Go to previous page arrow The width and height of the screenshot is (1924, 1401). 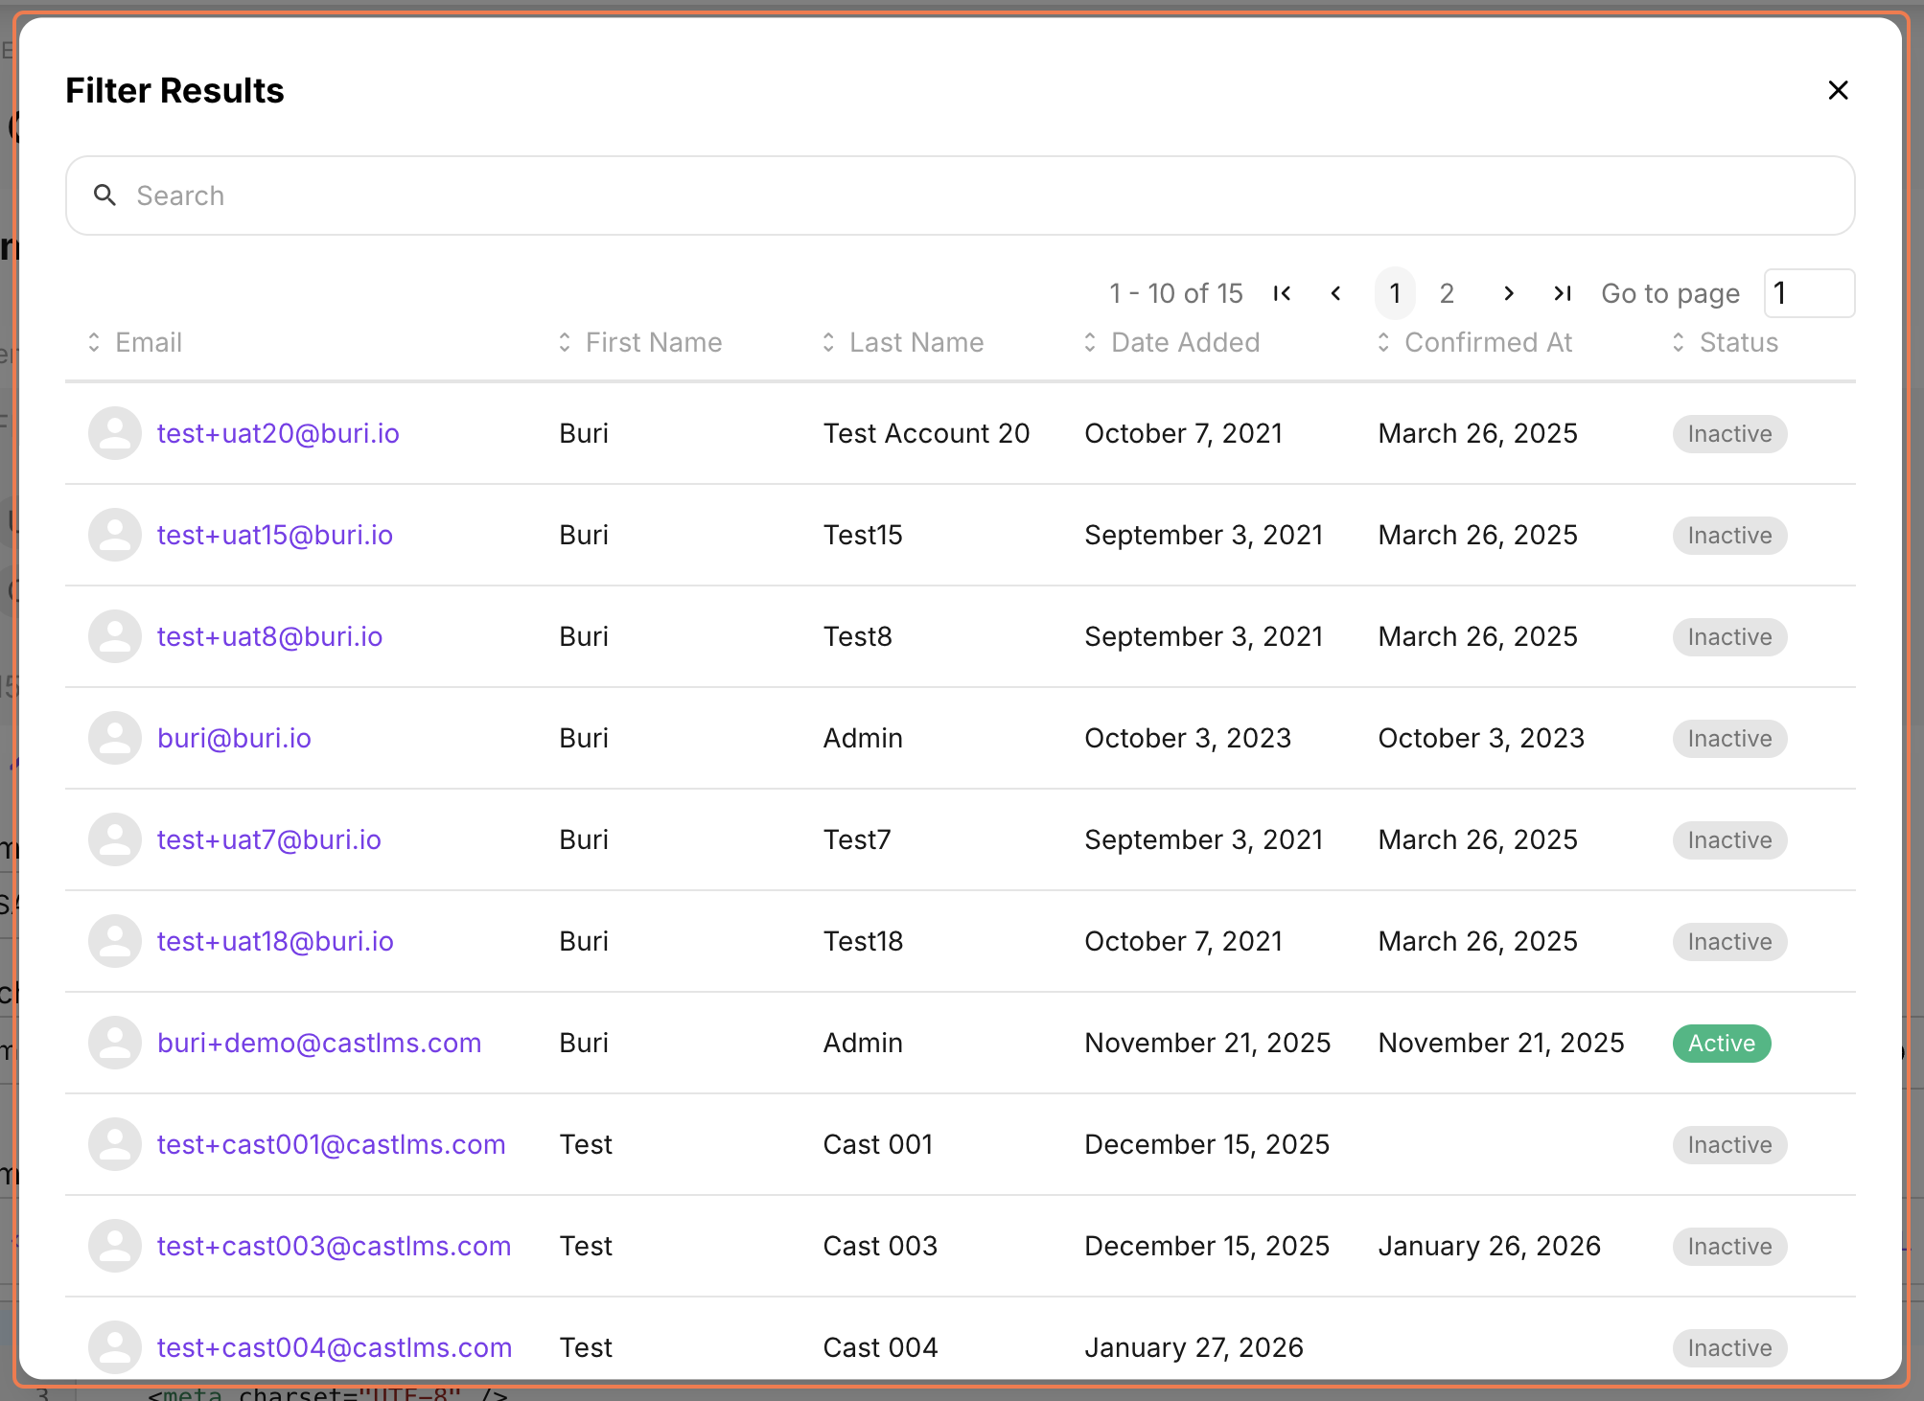point(1335,293)
